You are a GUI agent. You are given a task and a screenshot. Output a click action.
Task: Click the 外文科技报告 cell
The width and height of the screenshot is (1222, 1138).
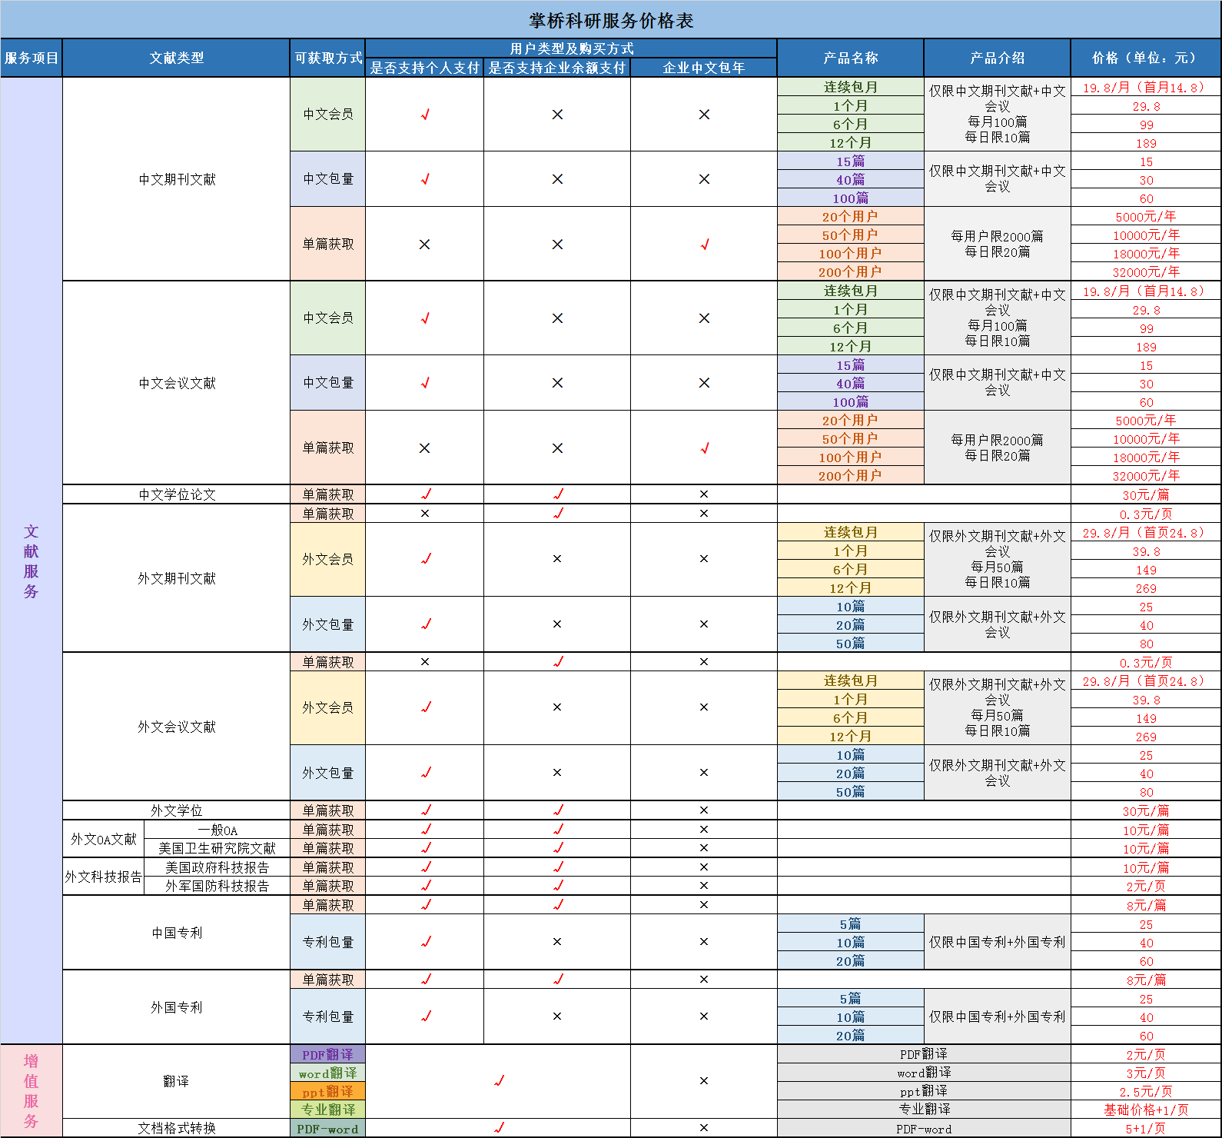(x=104, y=877)
